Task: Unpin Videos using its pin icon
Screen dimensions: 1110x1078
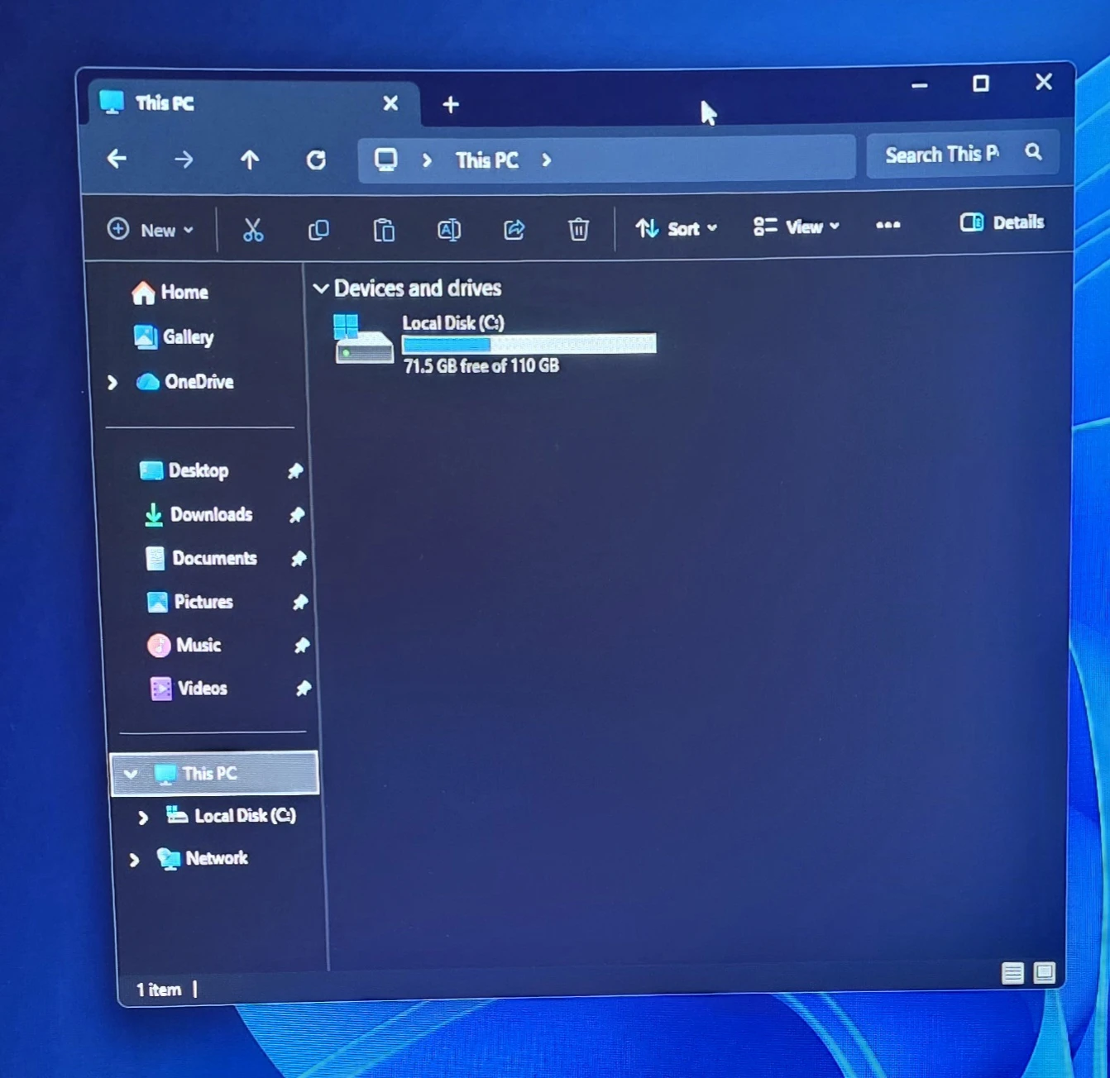Action: pos(304,688)
